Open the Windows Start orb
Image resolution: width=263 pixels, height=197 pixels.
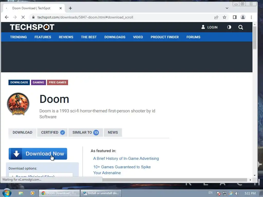pyautogui.click(x=7, y=193)
